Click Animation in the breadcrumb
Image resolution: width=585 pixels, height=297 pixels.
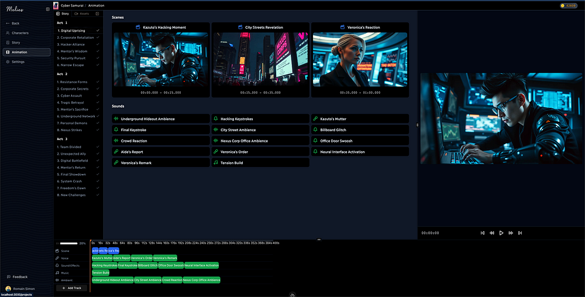click(97, 6)
